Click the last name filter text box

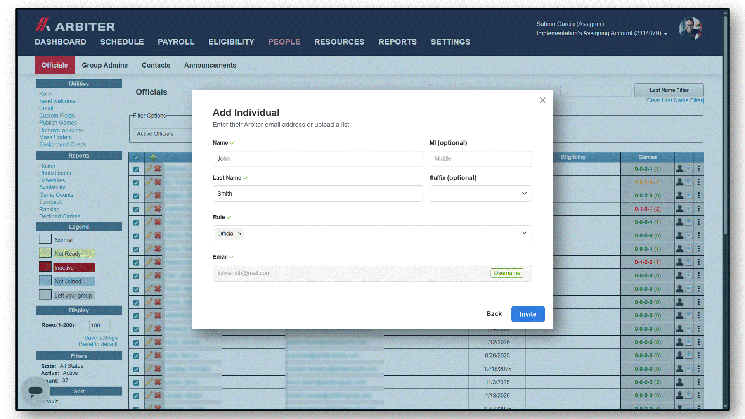(596, 90)
